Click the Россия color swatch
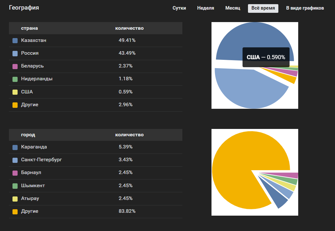This screenshot has width=335, height=231. pos(15,53)
